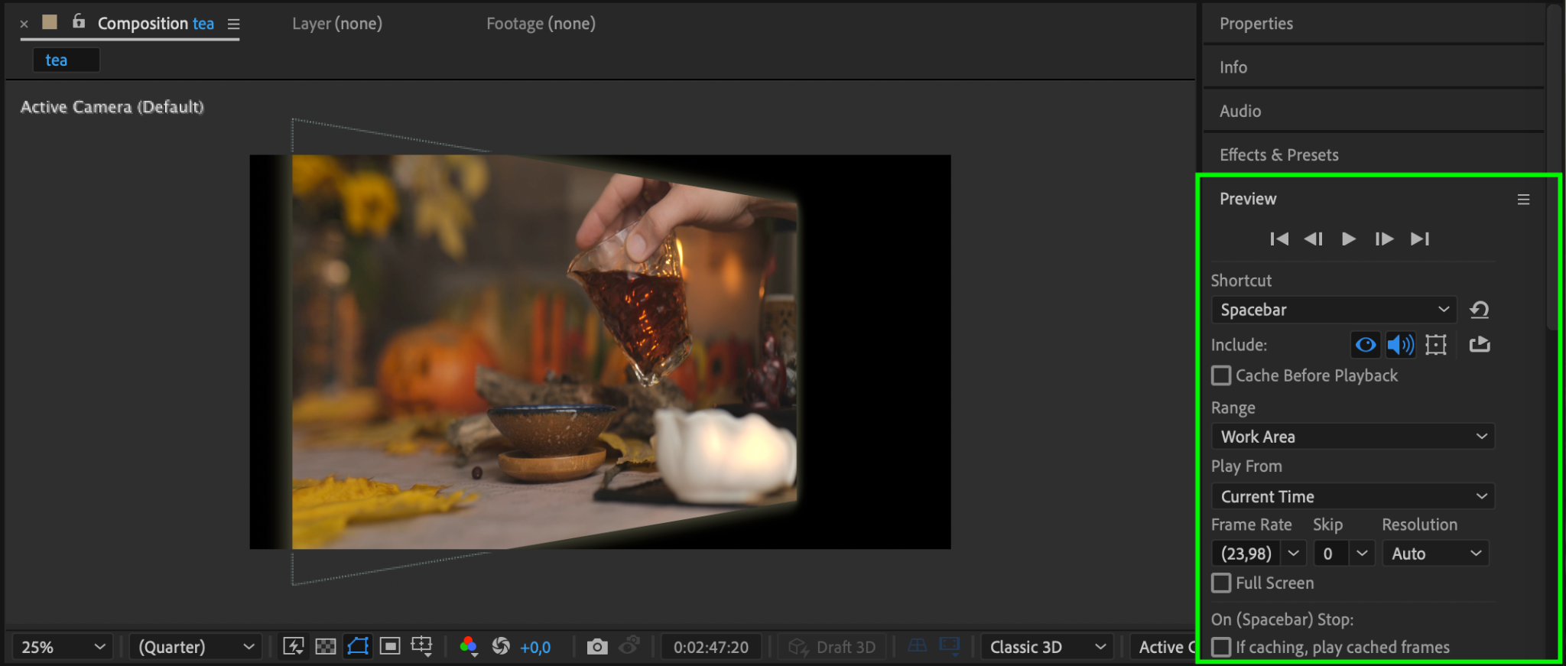Open the Range Work Area dropdown
Screen dimensions: 1566x666
click(1353, 437)
